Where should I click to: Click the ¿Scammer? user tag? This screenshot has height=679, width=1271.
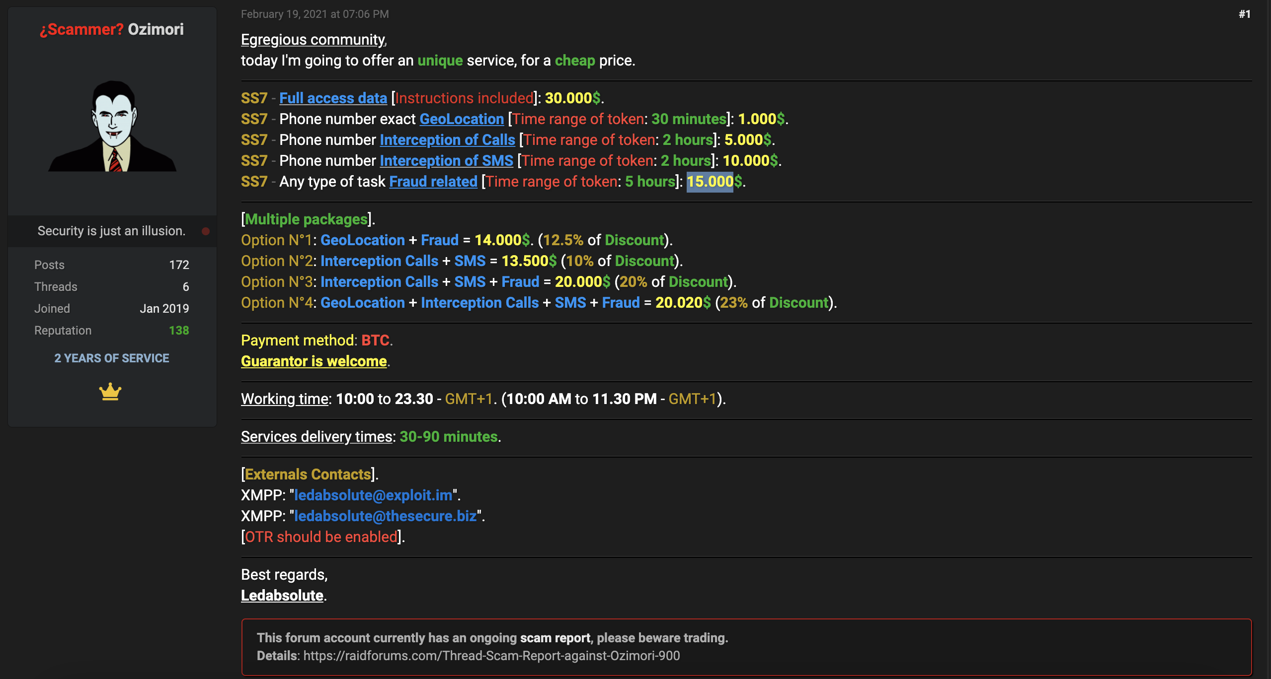81,29
